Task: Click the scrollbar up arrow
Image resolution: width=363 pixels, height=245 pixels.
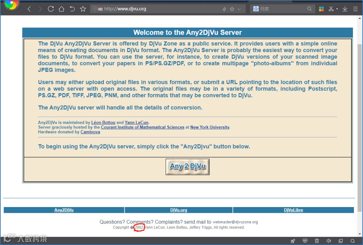Action: 360,18
